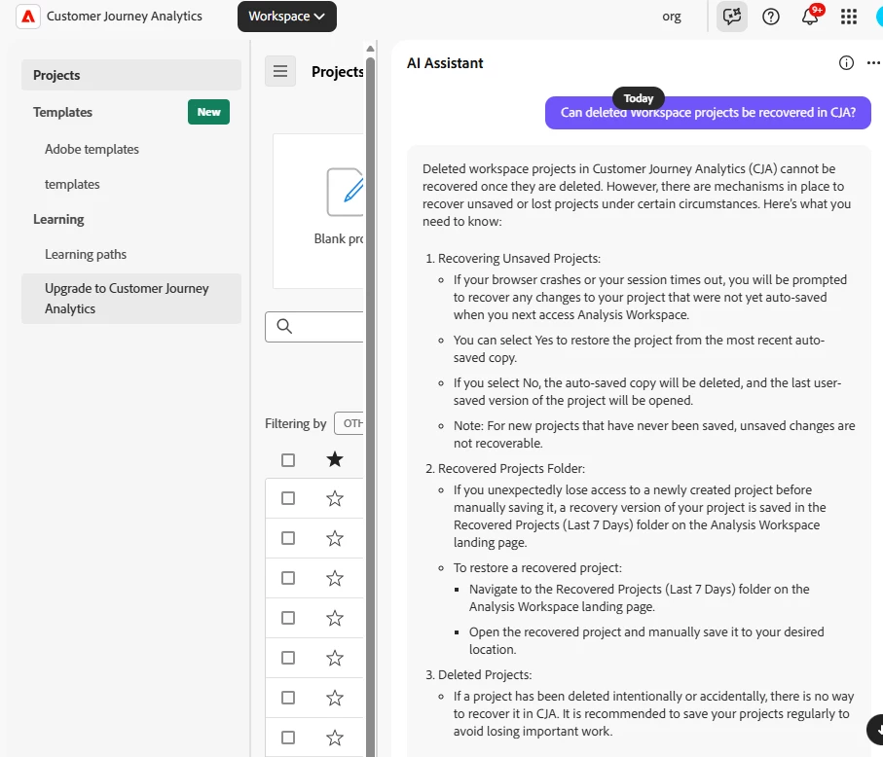Click the search magnifier icon
883x757 pixels.
click(x=284, y=326)
